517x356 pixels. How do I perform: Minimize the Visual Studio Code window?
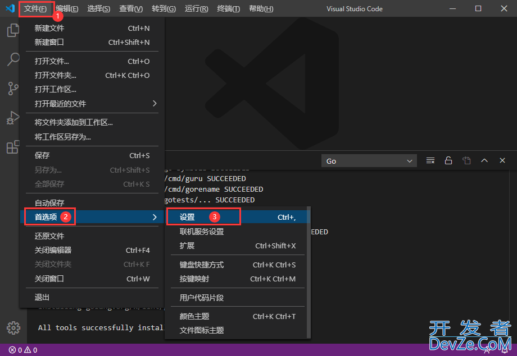click(x=453, y=8)
